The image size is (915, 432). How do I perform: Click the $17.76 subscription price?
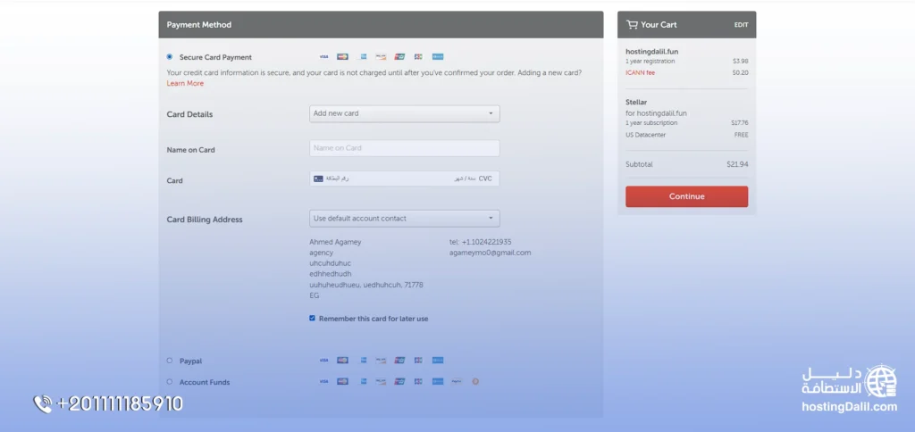coord(739,123)
